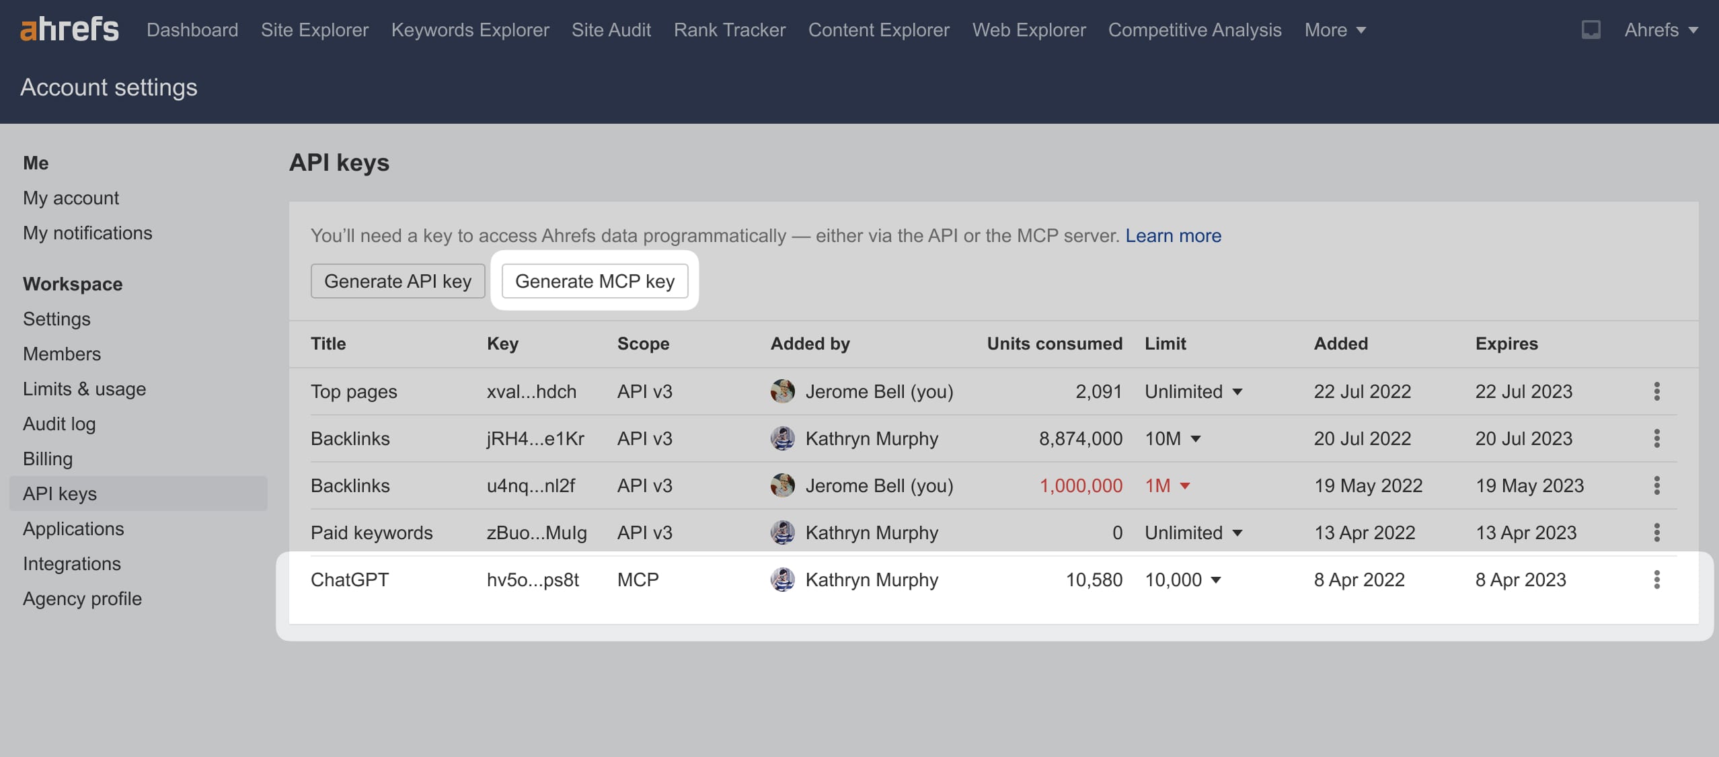Image resolution: width=1719 pixels, height=757 pixels.
Task: Open three-dot menu for Top pages key
Action: point(1656,391)
